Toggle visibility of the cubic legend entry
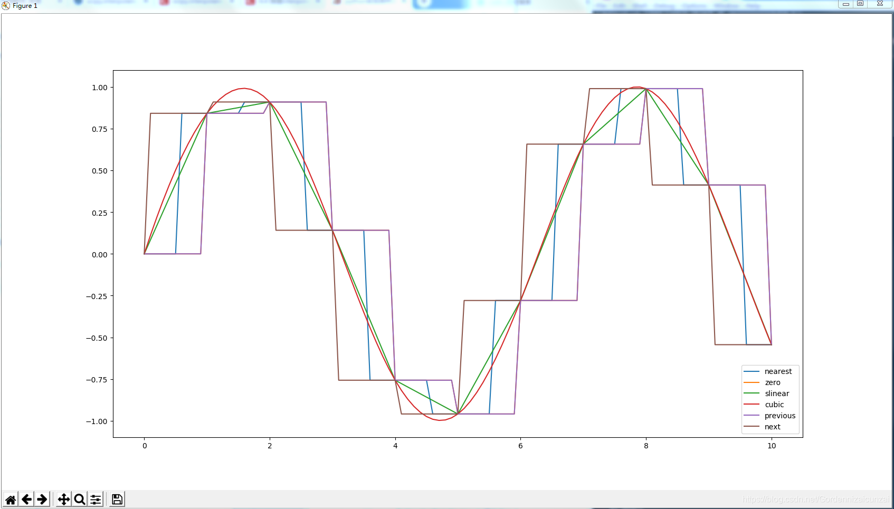Viewport: 894px width, 509px height. [774, 405]
